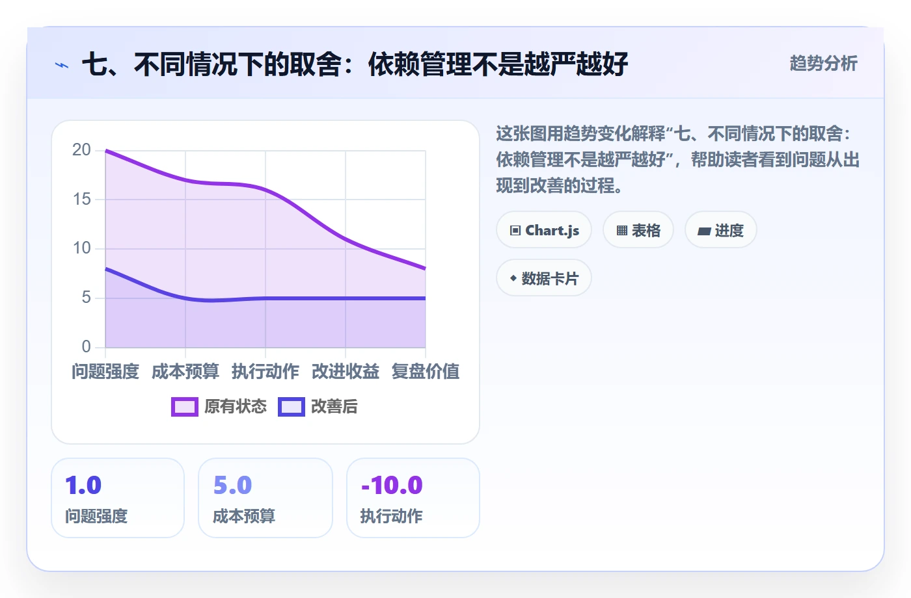Screen dimensions: 911x598
Task: Toggle the 改善后 legend color box
Action: click(x=292, y=407)
